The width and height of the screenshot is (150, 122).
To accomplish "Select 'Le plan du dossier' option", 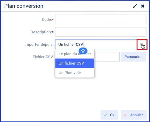I will (75, 54).
